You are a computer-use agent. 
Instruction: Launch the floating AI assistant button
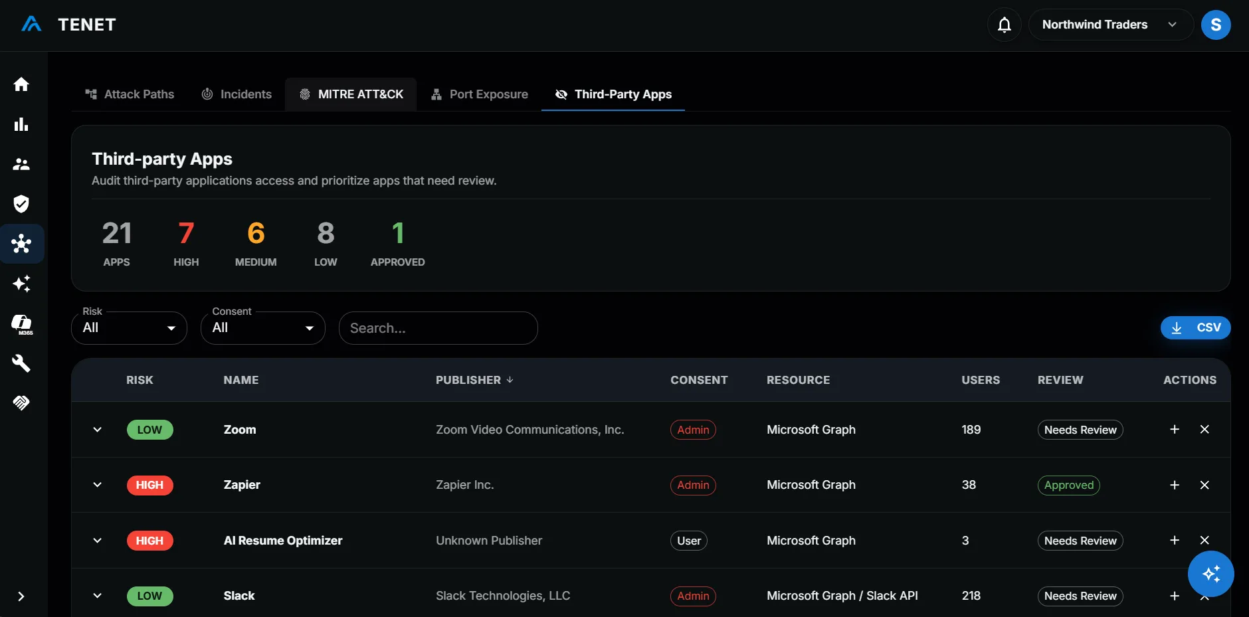coord(1210,574)
